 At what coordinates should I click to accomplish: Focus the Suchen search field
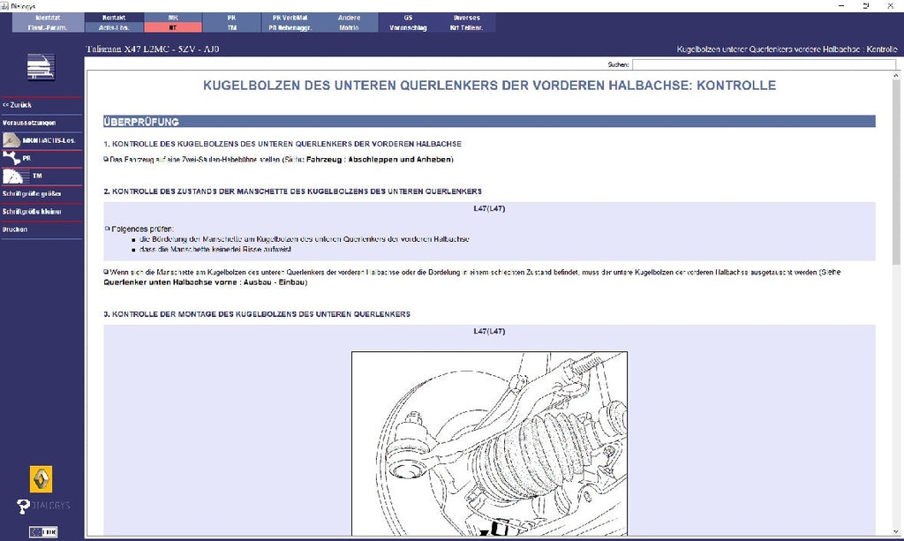764,64
